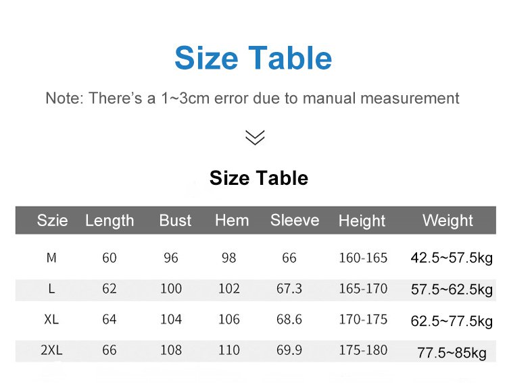Click the manual measurement note text
The height and width of the screenshot is (388, 507).
(x=252, y=98)
